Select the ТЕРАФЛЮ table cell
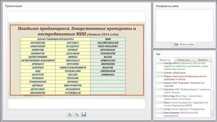This screenshot has height=122, width=217. tap(73, 78)
